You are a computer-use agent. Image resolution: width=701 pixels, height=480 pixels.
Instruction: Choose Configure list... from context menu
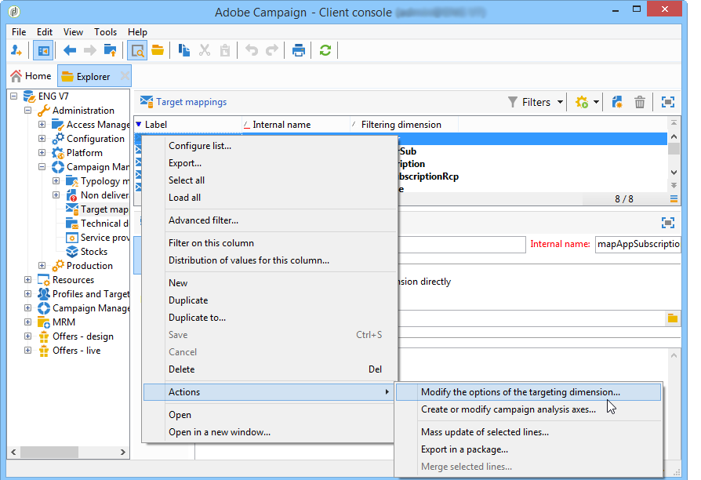pyautogui.click(x=200, y=146)
